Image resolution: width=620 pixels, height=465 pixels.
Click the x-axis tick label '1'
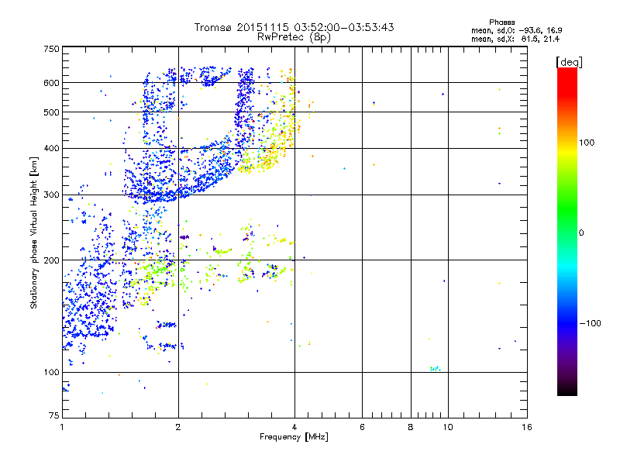(62, 427)
